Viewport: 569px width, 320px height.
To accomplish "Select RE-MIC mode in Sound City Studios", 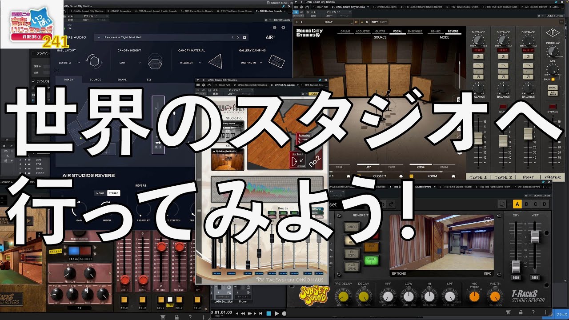I will coord(436,32).
